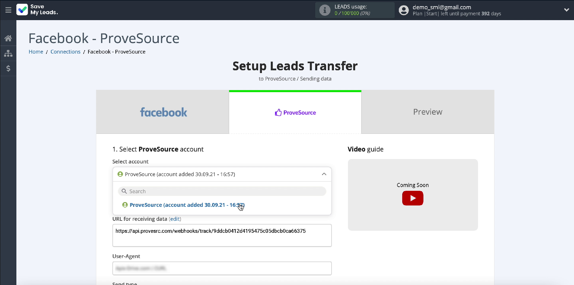Collapse the Select account dropdown
The image size is (574, 285).
[x=222, y=174]
